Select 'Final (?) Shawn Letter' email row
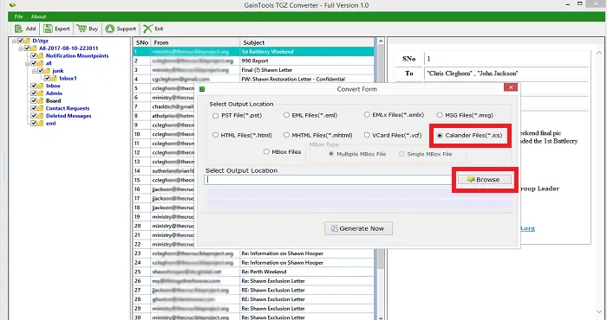 point(254,70)
